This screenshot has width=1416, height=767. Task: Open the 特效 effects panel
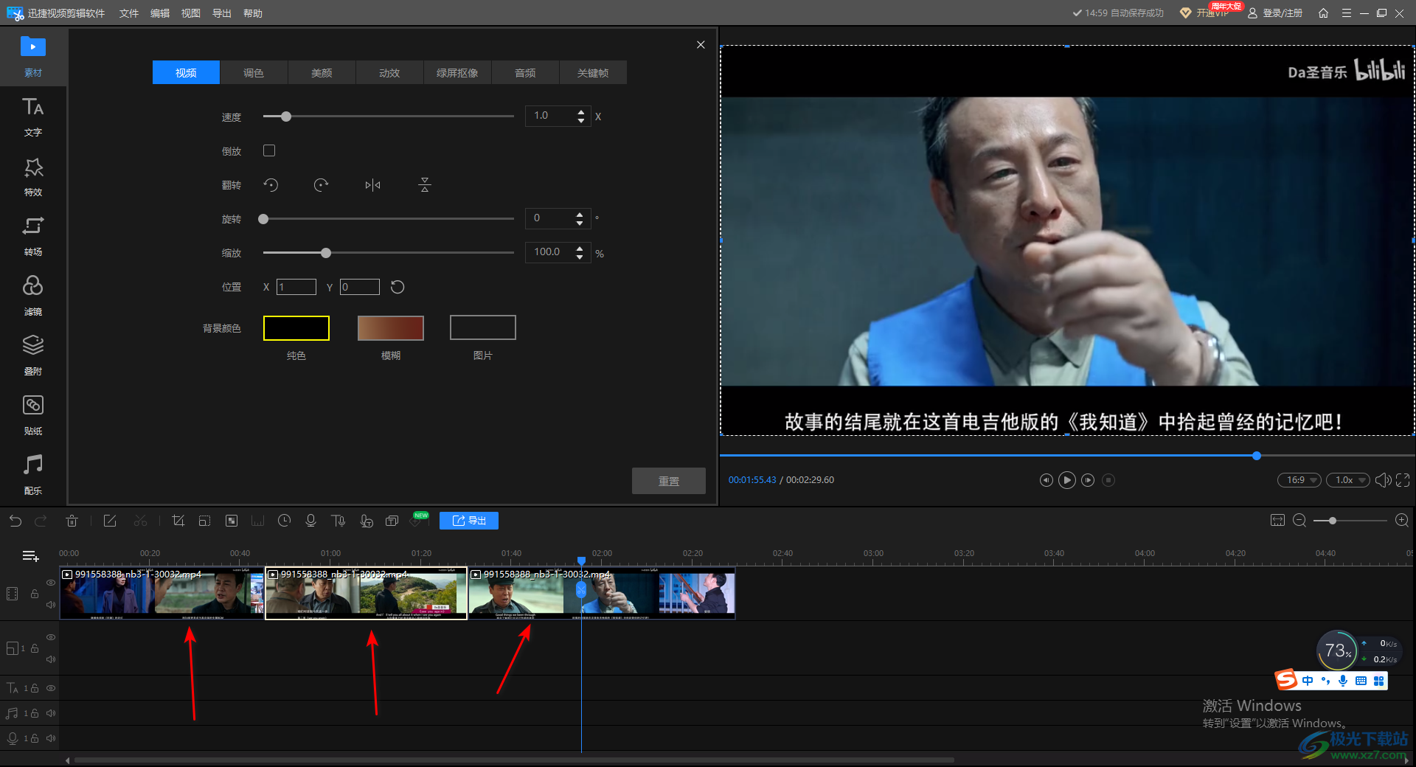(x=33, y=177)
